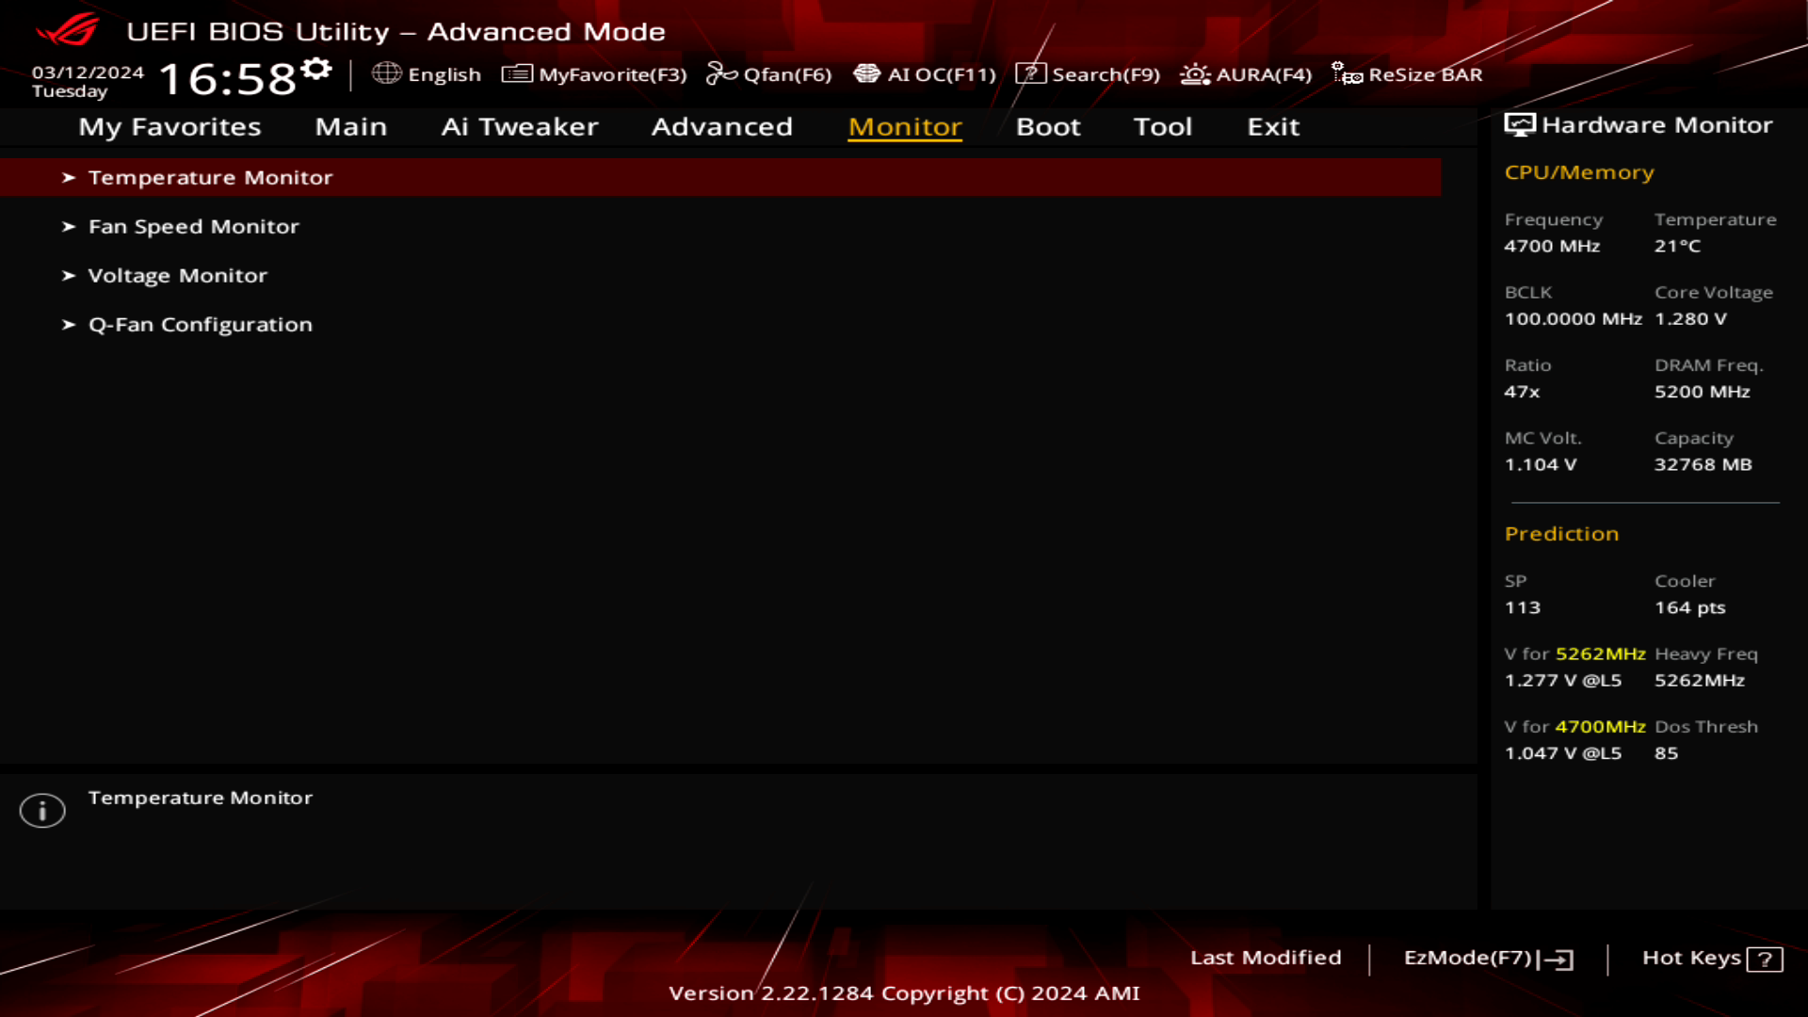The image size is (1808, 1017).
Task: Expand Q-Fan Configuration section
Action: pos(200,324)
